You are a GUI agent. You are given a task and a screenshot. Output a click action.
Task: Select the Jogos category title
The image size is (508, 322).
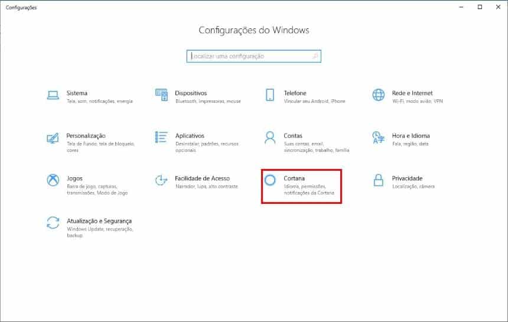coord(74,178)
